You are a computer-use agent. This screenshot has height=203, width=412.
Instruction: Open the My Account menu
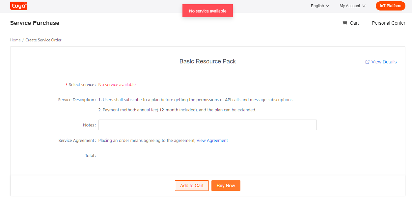(350, 6)
